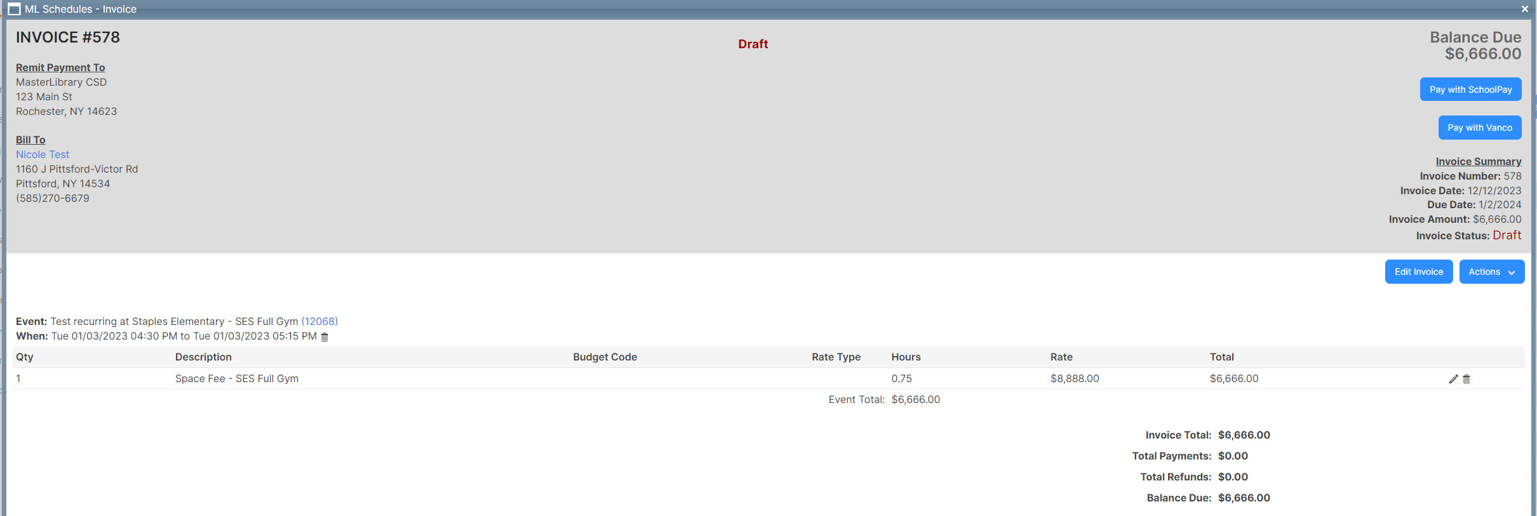
Task: Click the MasterLibrary CSD name
Action: [x=62, y=83]
